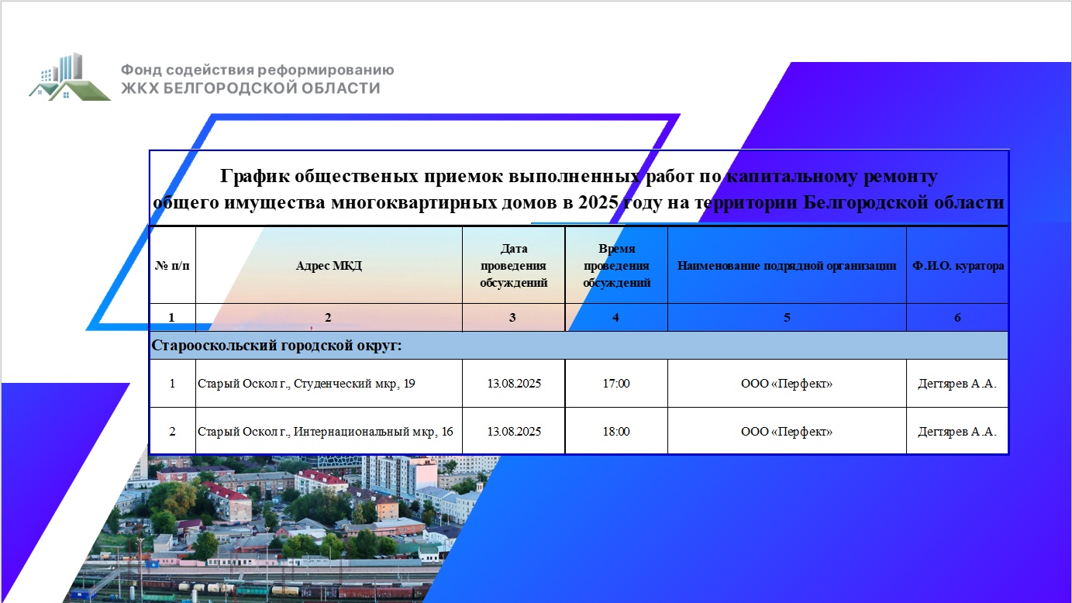Click row number 1 of the Студенческий мкр entry
The image size is (1072, 603).
coord(172,384)
